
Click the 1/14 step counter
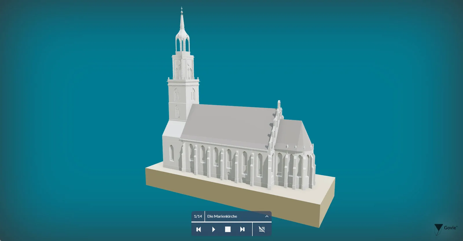198,216
